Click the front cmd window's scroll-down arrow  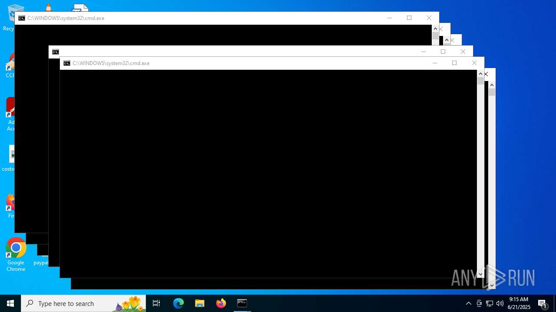tap(480, 274)
